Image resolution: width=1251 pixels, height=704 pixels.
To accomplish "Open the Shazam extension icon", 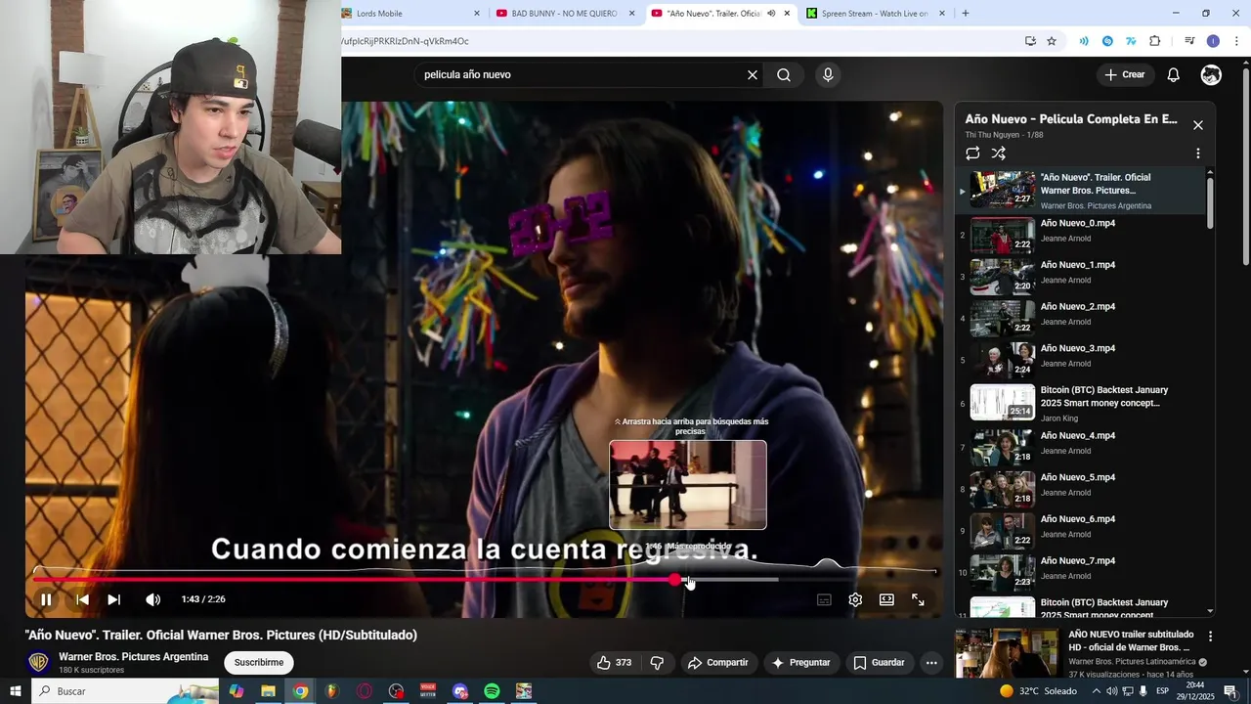I will 1107,41.
